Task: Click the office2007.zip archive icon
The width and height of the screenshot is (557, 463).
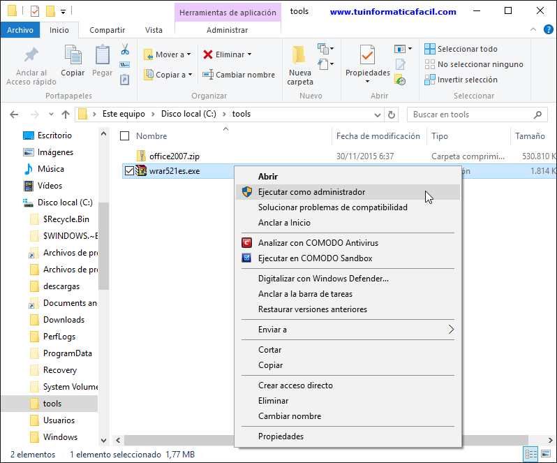Action: tap(142, 156)
